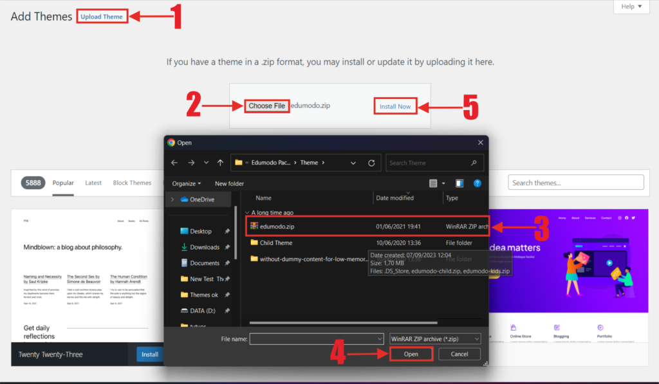Click the magnifier in the Search Theme box

474,163
